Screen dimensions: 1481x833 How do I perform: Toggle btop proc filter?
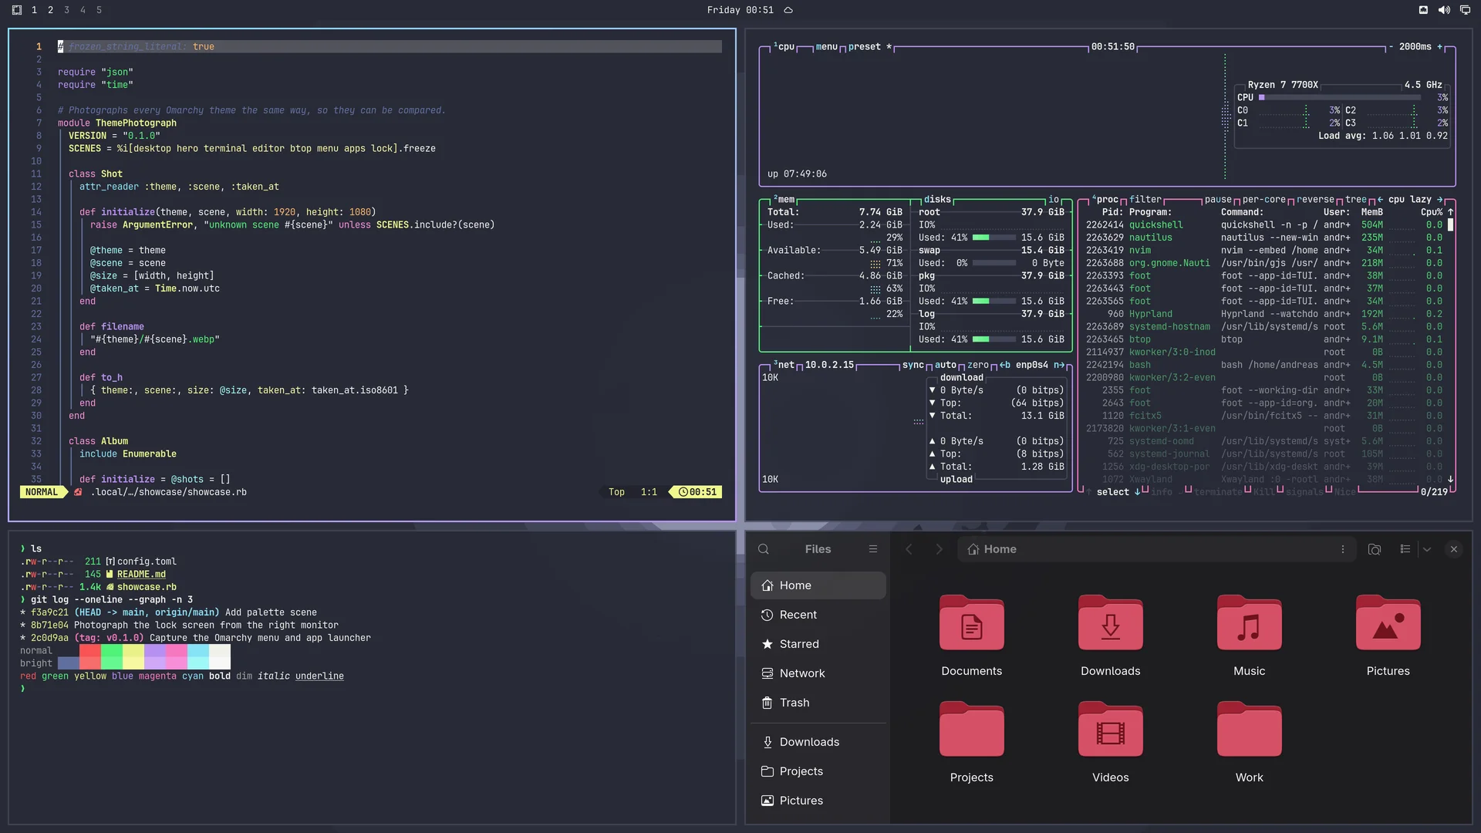pos(1145,200)
